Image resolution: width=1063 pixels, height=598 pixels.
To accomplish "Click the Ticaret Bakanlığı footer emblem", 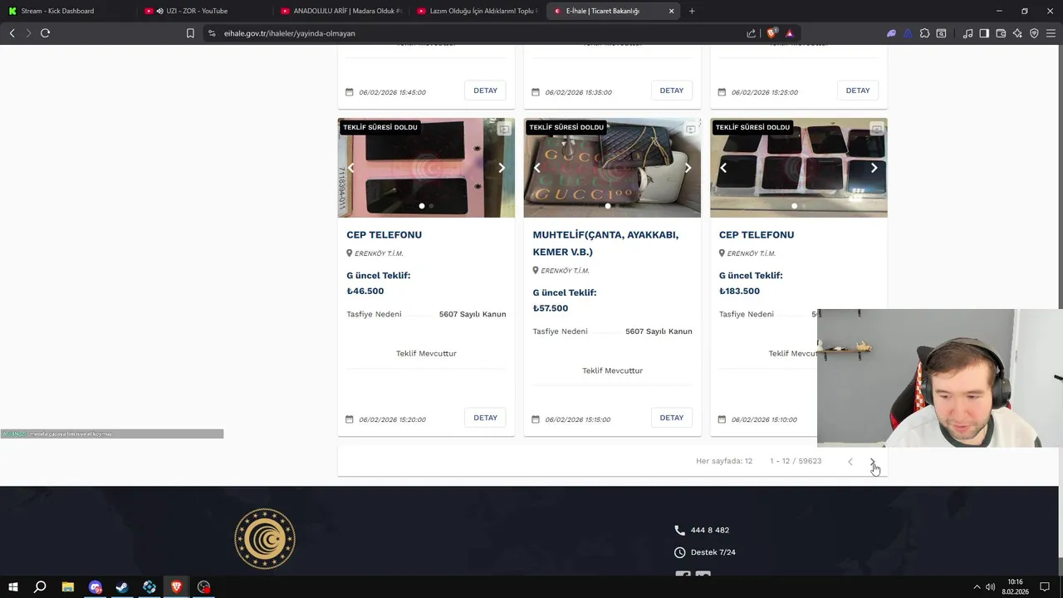I will (x=265, y=539).
